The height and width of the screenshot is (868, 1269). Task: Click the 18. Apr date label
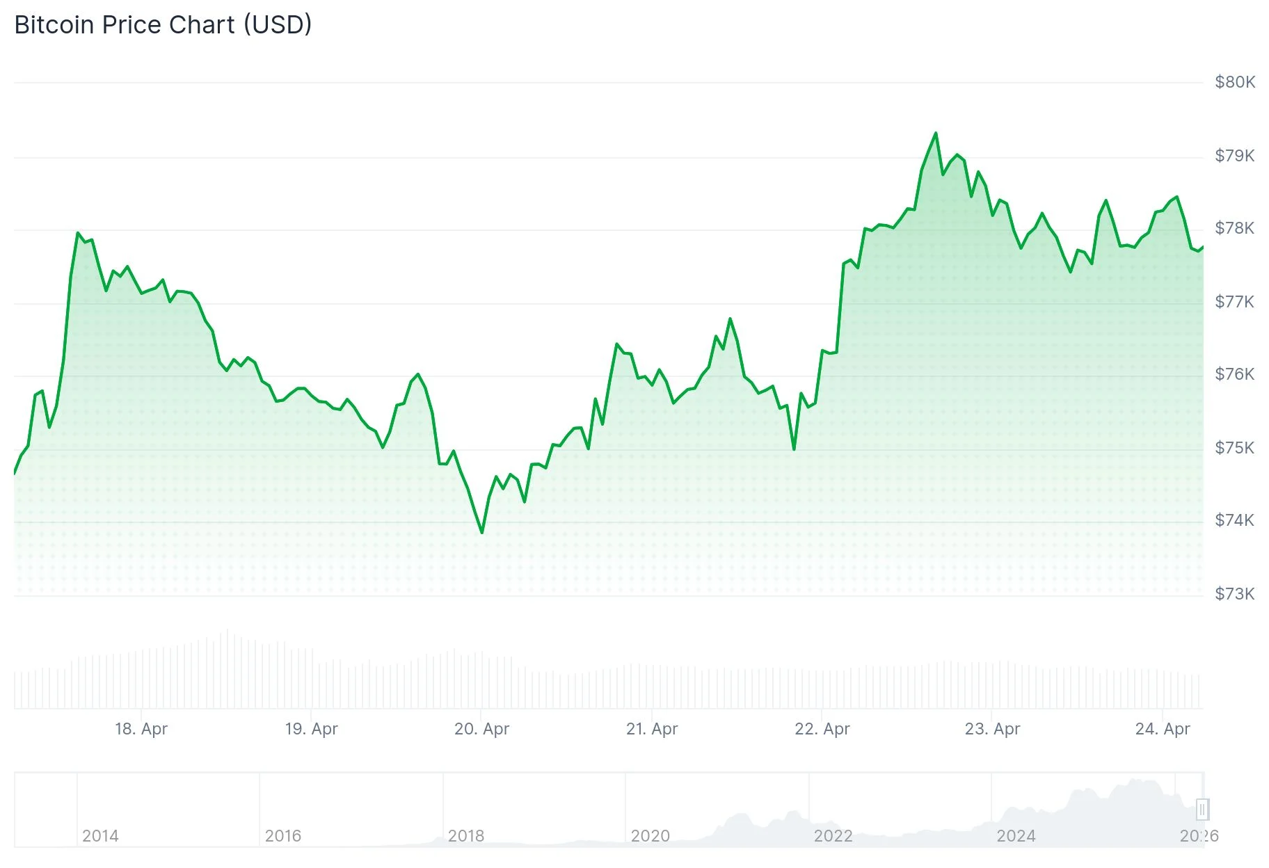(141, 729)
